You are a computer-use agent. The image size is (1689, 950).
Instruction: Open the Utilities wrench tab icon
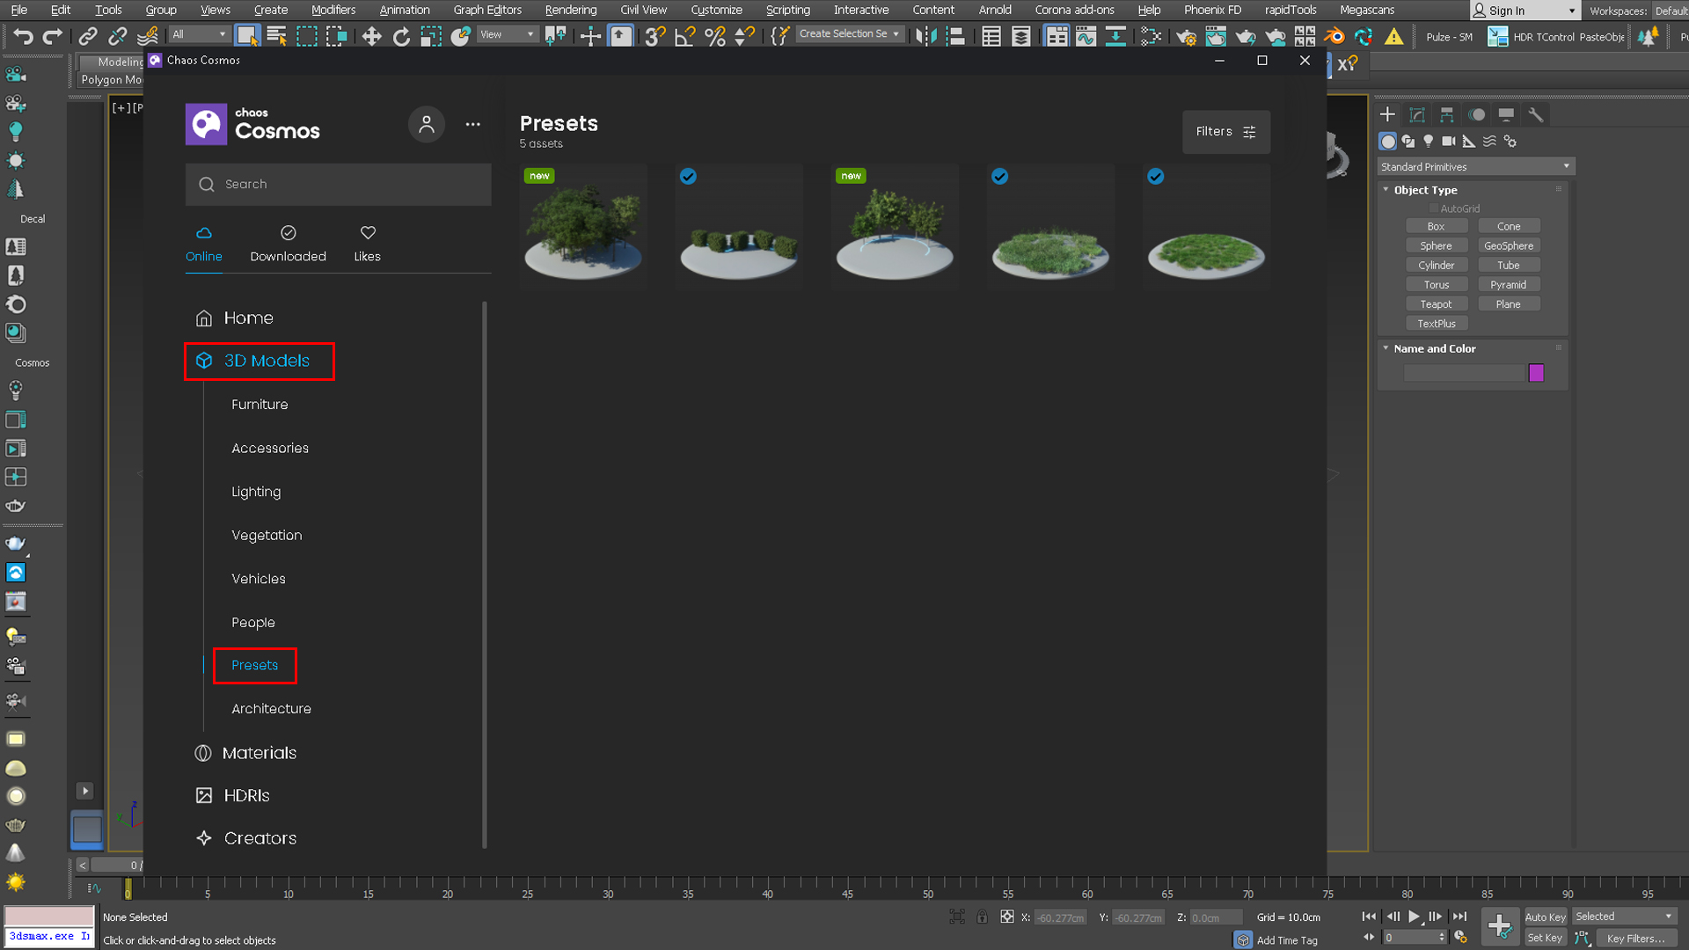pos(1536,114)
